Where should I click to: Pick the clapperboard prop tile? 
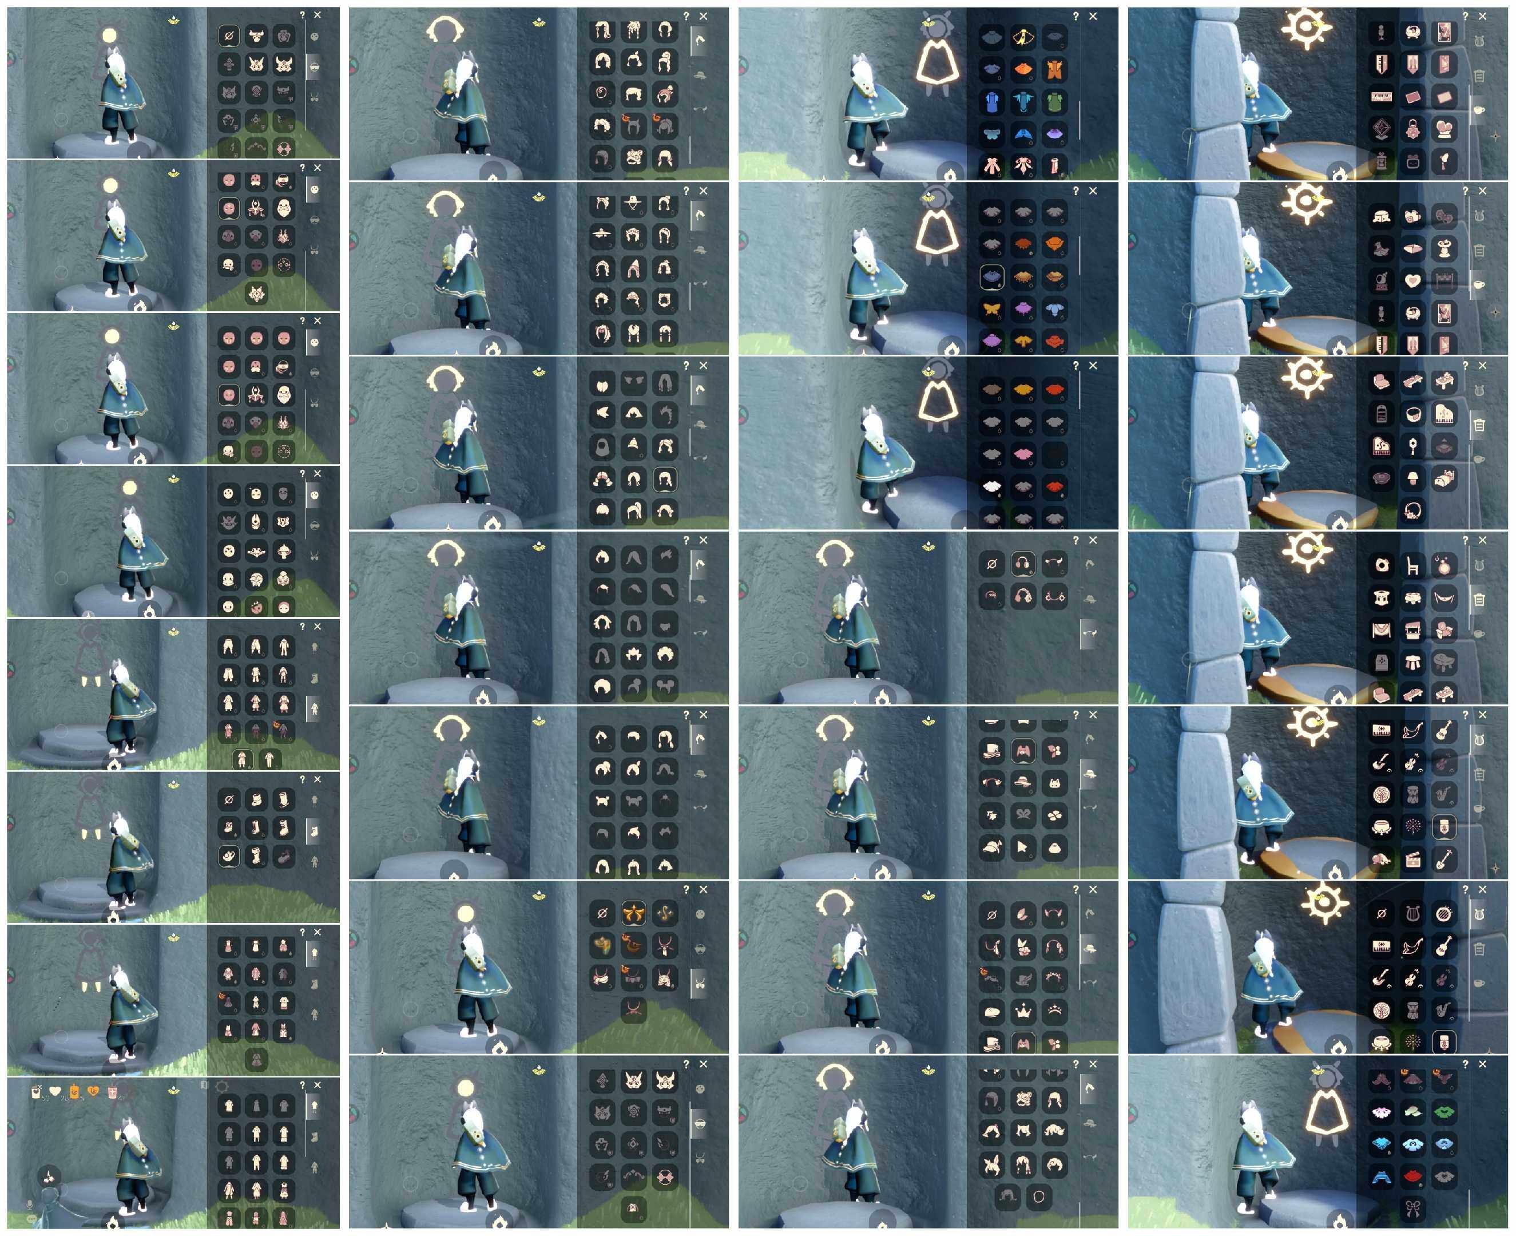[1413, 860]
